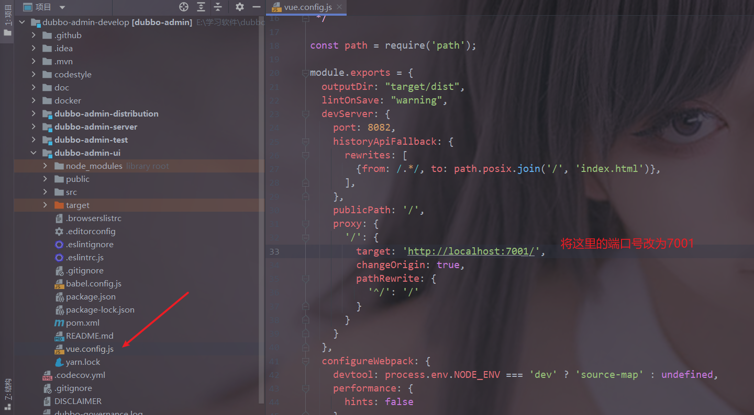The image size is (754, 415).
Task: Select the yarn.lock file icon
Action: click(59, 362)
